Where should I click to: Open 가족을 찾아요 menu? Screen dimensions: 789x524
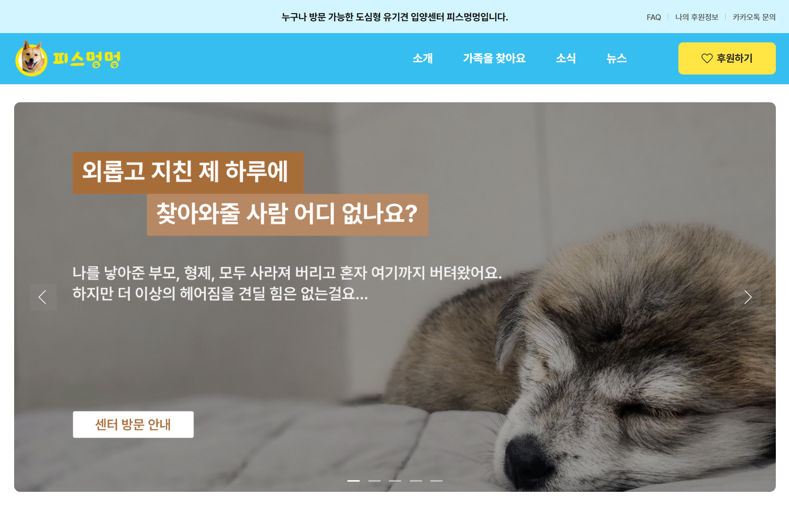click(494, 58)
